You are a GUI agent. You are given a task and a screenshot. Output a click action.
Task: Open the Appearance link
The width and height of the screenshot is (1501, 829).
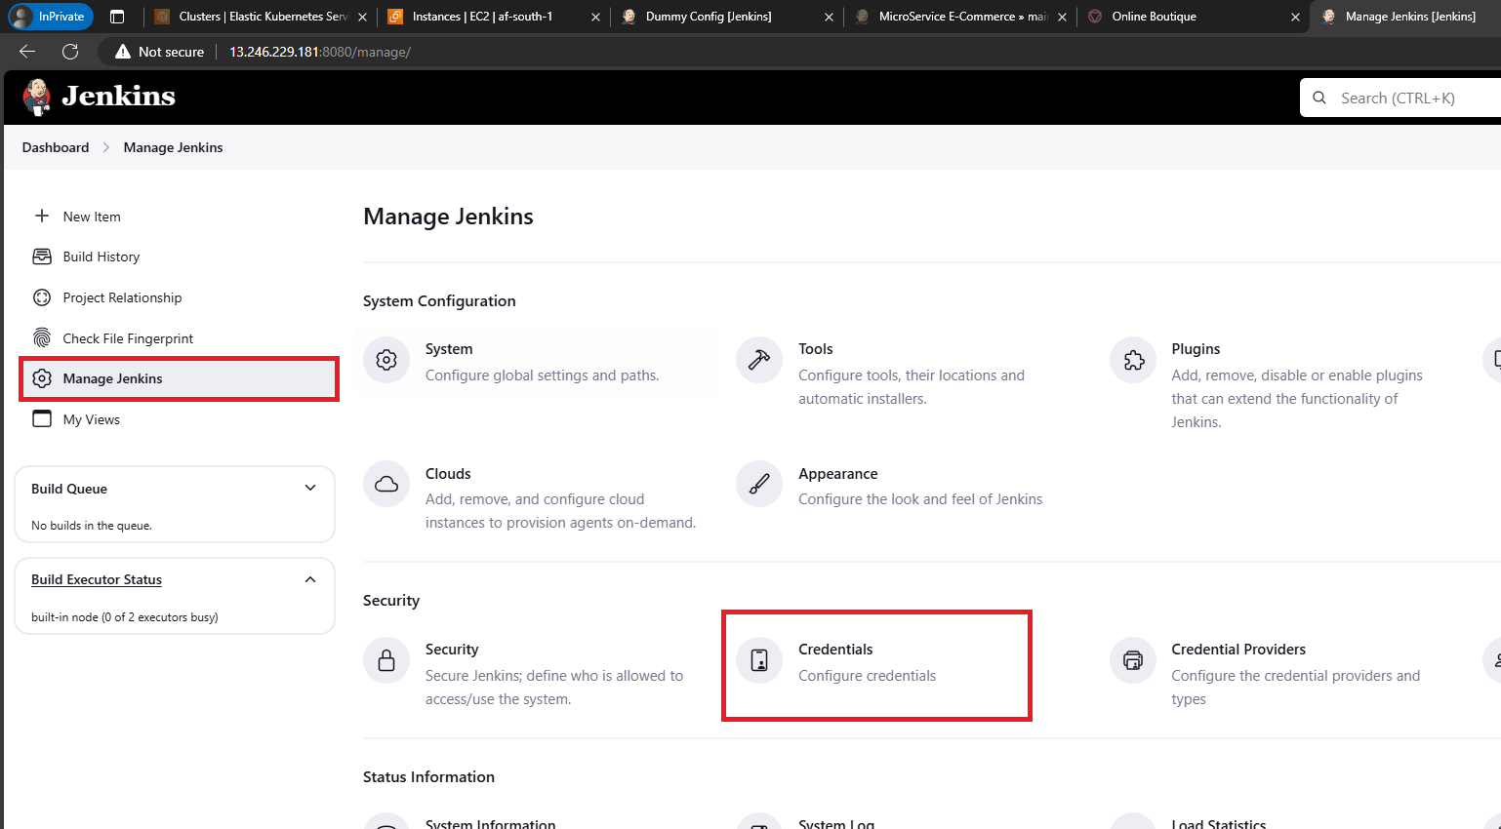pos(837,474)
